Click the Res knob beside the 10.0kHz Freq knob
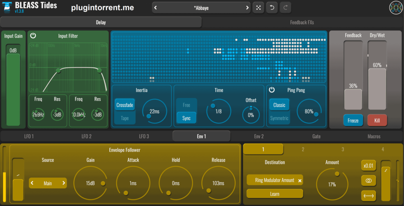Screen dimensions: 404x206 [x=97, y=115]
